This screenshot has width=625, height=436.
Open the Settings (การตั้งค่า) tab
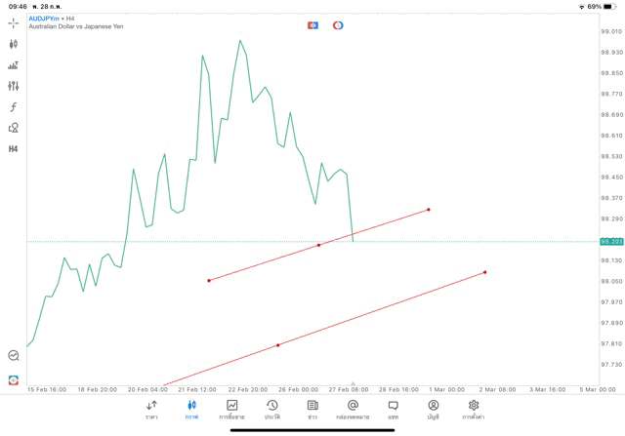(474, 410)
